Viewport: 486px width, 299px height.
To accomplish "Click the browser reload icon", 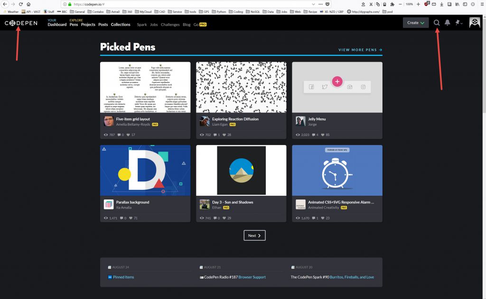I will pos(21,4).
